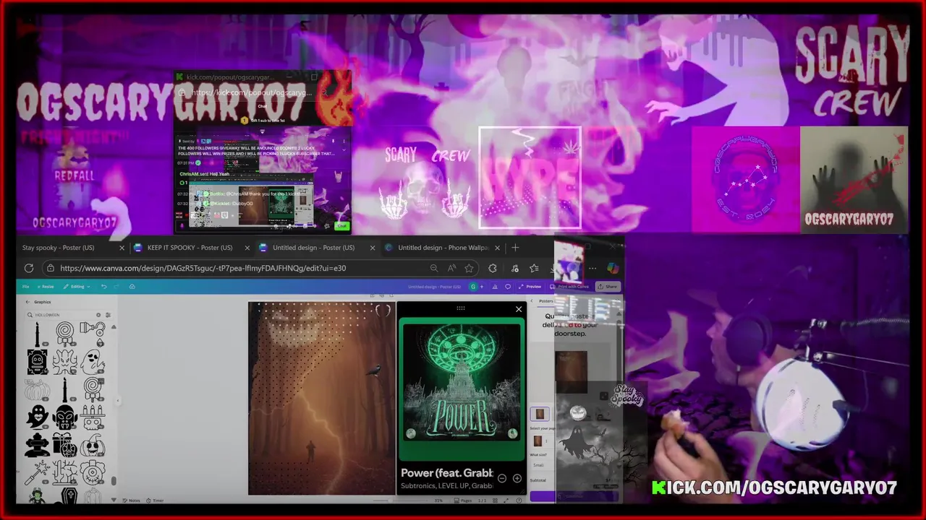This screenshot has height=520, width=926.
Task: Select the one-eyed clown monster graphic
Action: (93, 473)
